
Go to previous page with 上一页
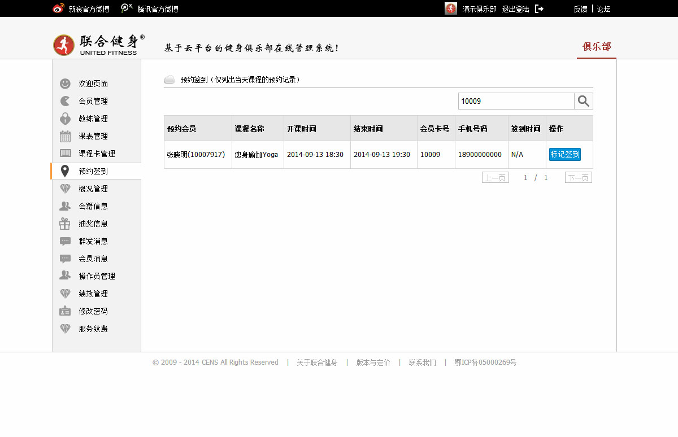[x=495, y=178]
